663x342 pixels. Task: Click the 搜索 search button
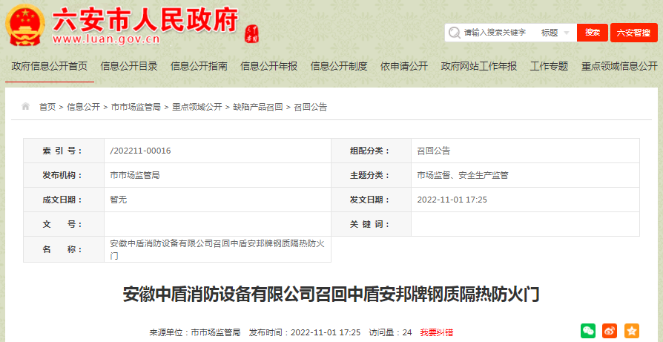(x=592, y=33)
